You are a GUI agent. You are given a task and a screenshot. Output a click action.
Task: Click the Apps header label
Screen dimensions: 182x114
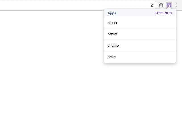pyautogui.click(x=112, y=13)
